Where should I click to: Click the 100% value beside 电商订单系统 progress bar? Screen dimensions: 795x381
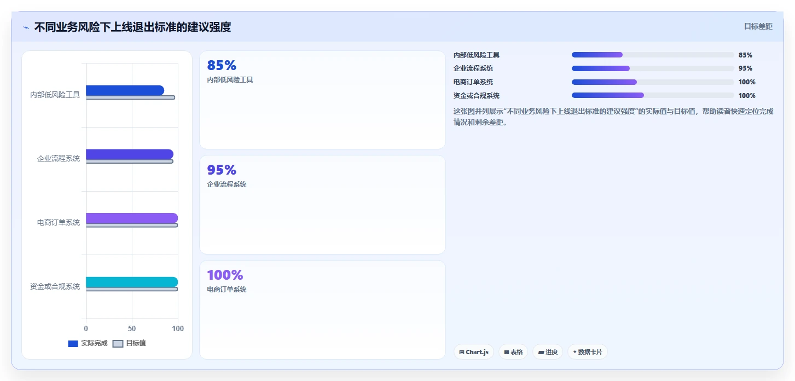pyautogui.click(x=747, y=82)
